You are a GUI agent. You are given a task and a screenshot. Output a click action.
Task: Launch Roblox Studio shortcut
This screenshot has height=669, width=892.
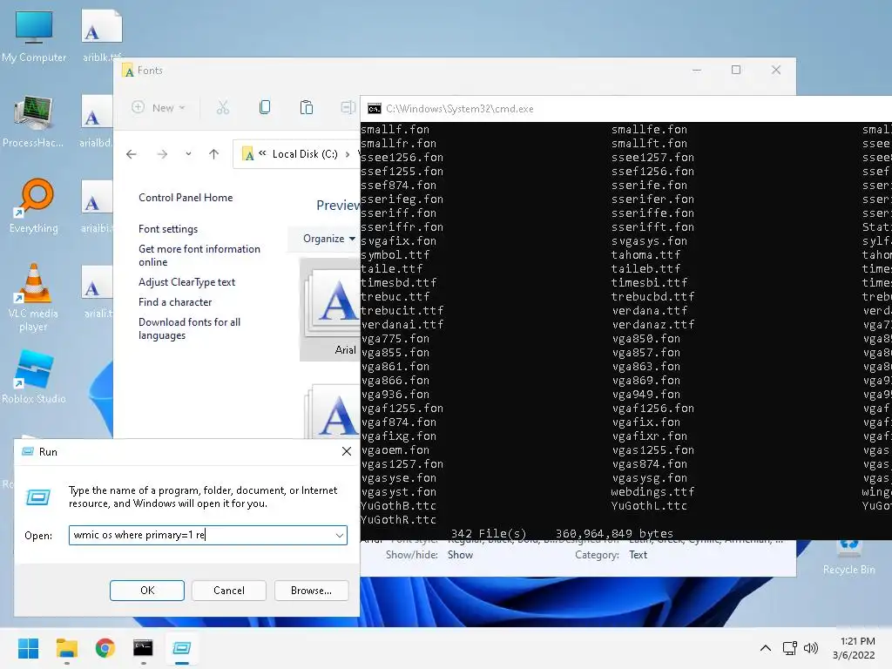pos(34,376)
